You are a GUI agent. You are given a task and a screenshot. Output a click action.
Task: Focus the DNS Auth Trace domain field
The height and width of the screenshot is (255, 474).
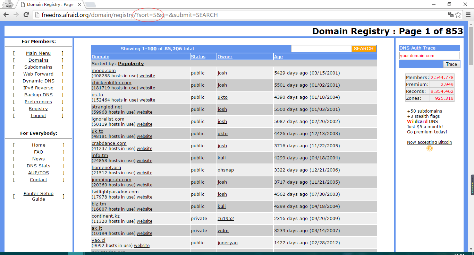point(429,55)
